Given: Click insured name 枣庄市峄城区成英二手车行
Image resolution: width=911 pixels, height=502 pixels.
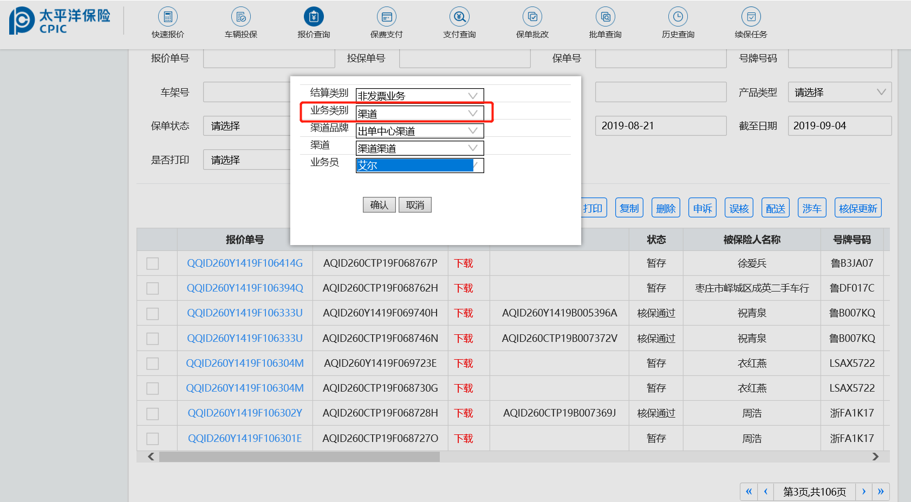Looking at the screenshot, I should click(752, 288).
